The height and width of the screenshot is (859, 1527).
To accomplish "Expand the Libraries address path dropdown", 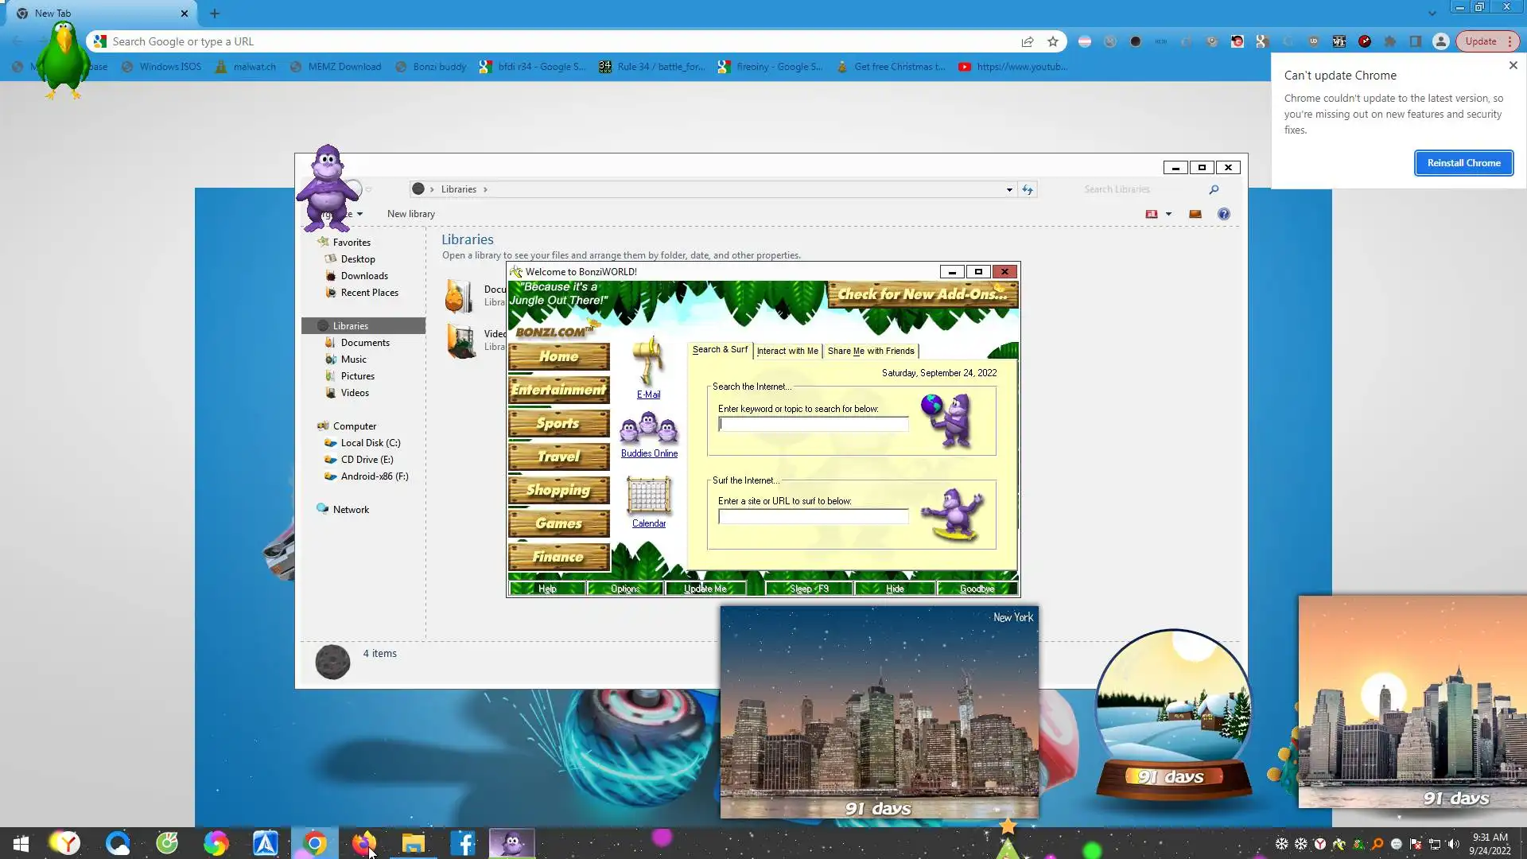I will pyautogui.click(x=1009, y=189).
